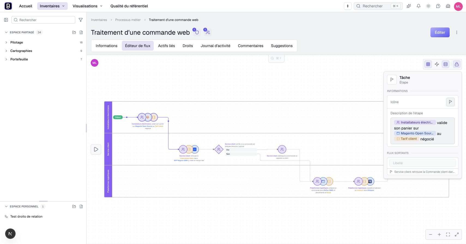Open the help question mark icon
Image resolution: width=466 pixels, height=244 pixels.
pyautogui.click(x=438, y=6)
